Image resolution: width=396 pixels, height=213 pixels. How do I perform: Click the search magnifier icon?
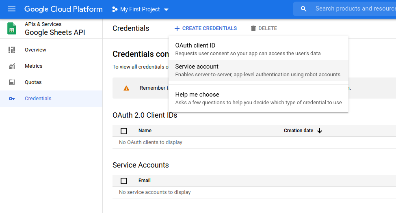point(303,9)
